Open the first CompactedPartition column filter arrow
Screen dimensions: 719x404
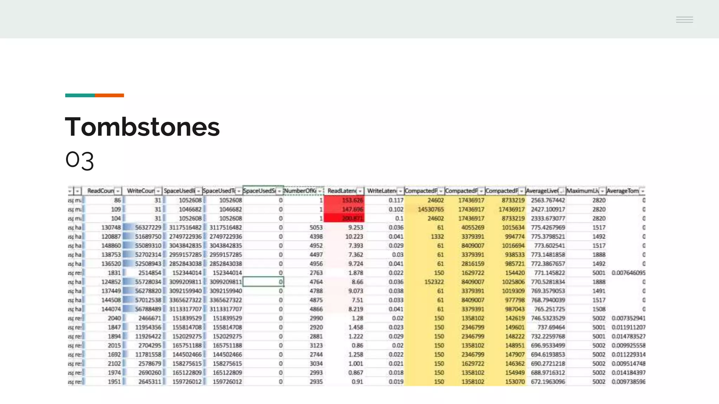coord(441,191)
